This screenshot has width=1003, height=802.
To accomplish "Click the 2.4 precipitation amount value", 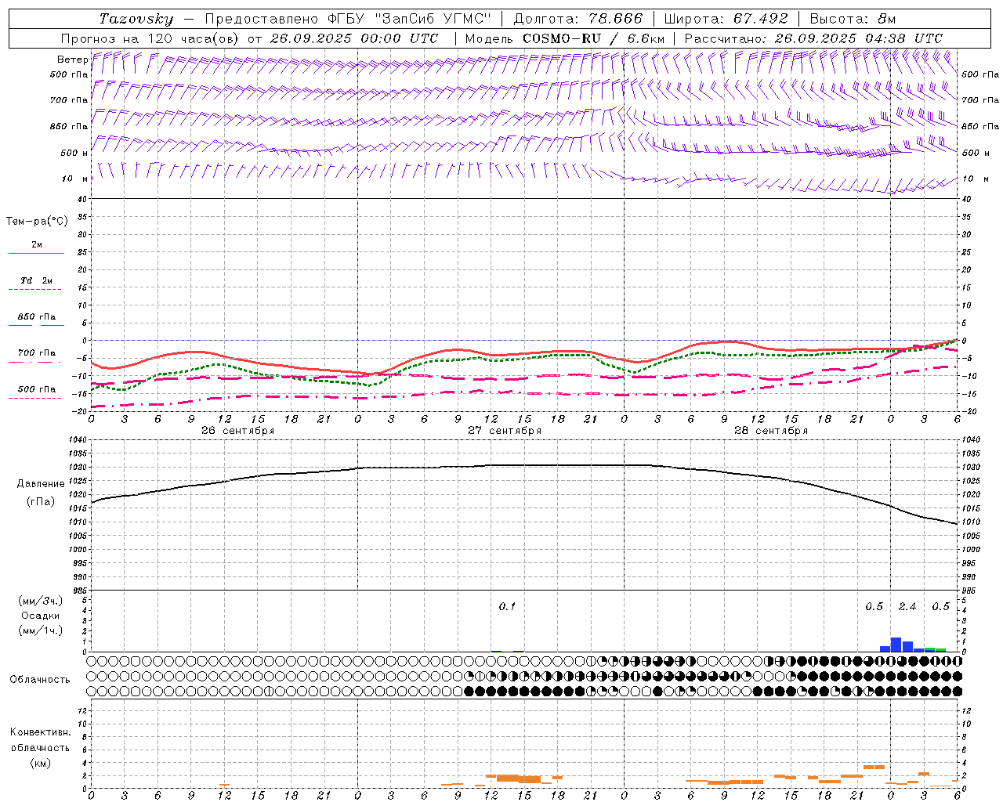I will pos(907,607).
